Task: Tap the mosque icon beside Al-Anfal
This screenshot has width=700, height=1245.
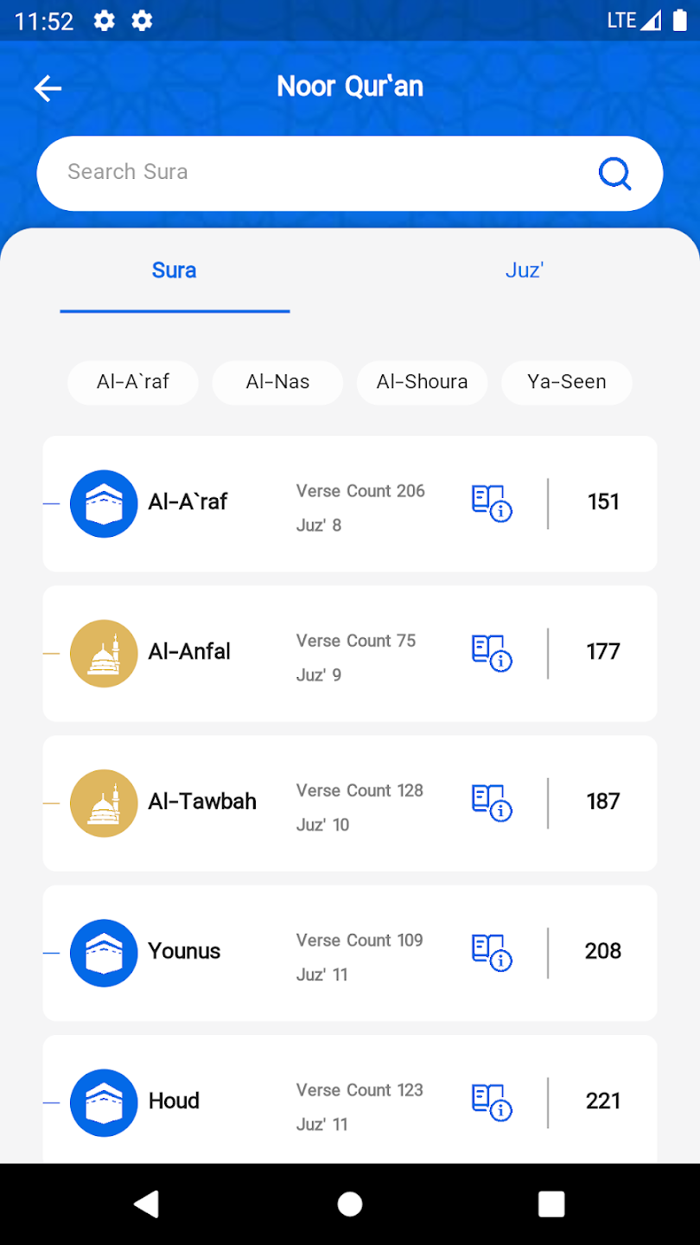Action: coord(104,654)
